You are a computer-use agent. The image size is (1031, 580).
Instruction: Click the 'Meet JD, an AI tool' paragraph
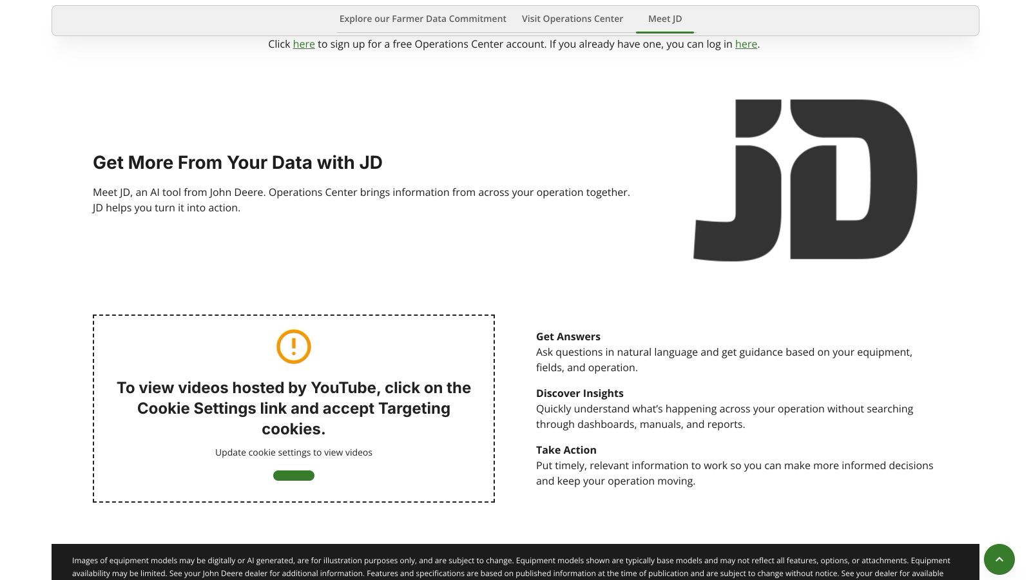pyautogui.click(x=361, y=200)
